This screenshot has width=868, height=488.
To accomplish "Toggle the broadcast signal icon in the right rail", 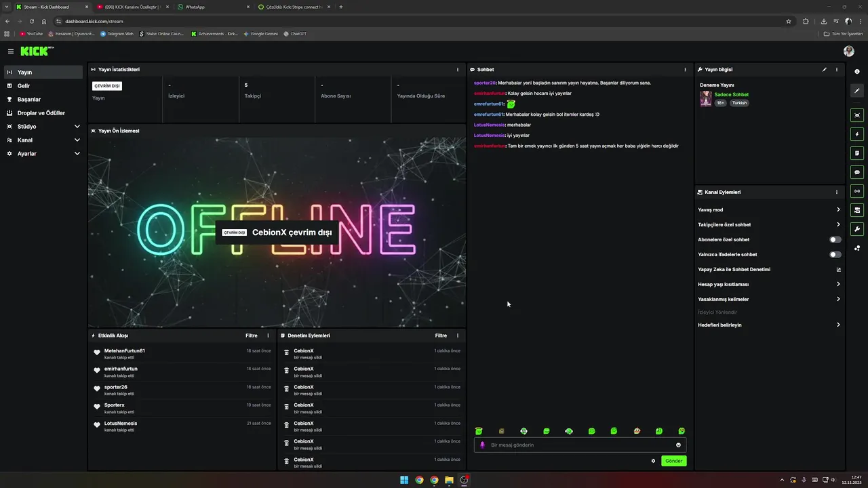I will pos(857,191).
